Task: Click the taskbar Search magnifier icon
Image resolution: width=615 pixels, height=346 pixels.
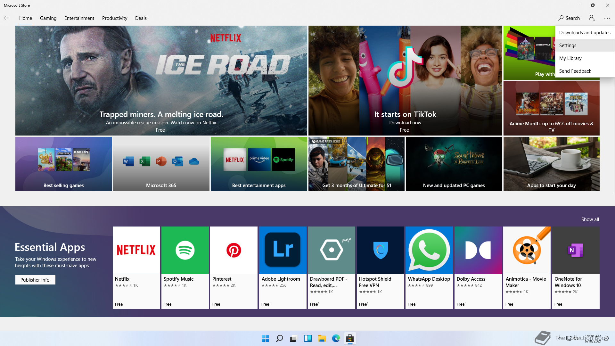Action: coord(279,338)
